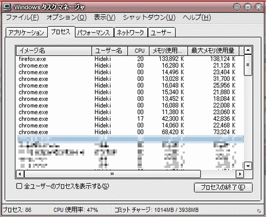Viewport: 266px width, 217px height.
Task: Minimize the Task Manager window
Action: tap(237, 7)
